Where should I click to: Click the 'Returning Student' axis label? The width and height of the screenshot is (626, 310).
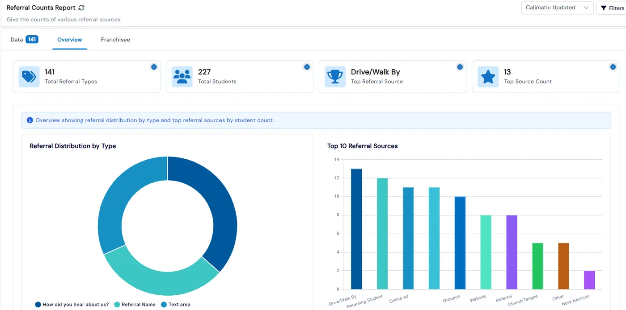[366, 301]
